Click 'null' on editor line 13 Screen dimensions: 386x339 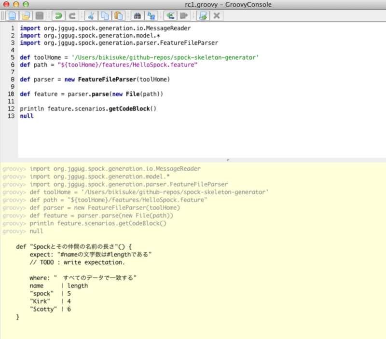click(x=27, y=116)
